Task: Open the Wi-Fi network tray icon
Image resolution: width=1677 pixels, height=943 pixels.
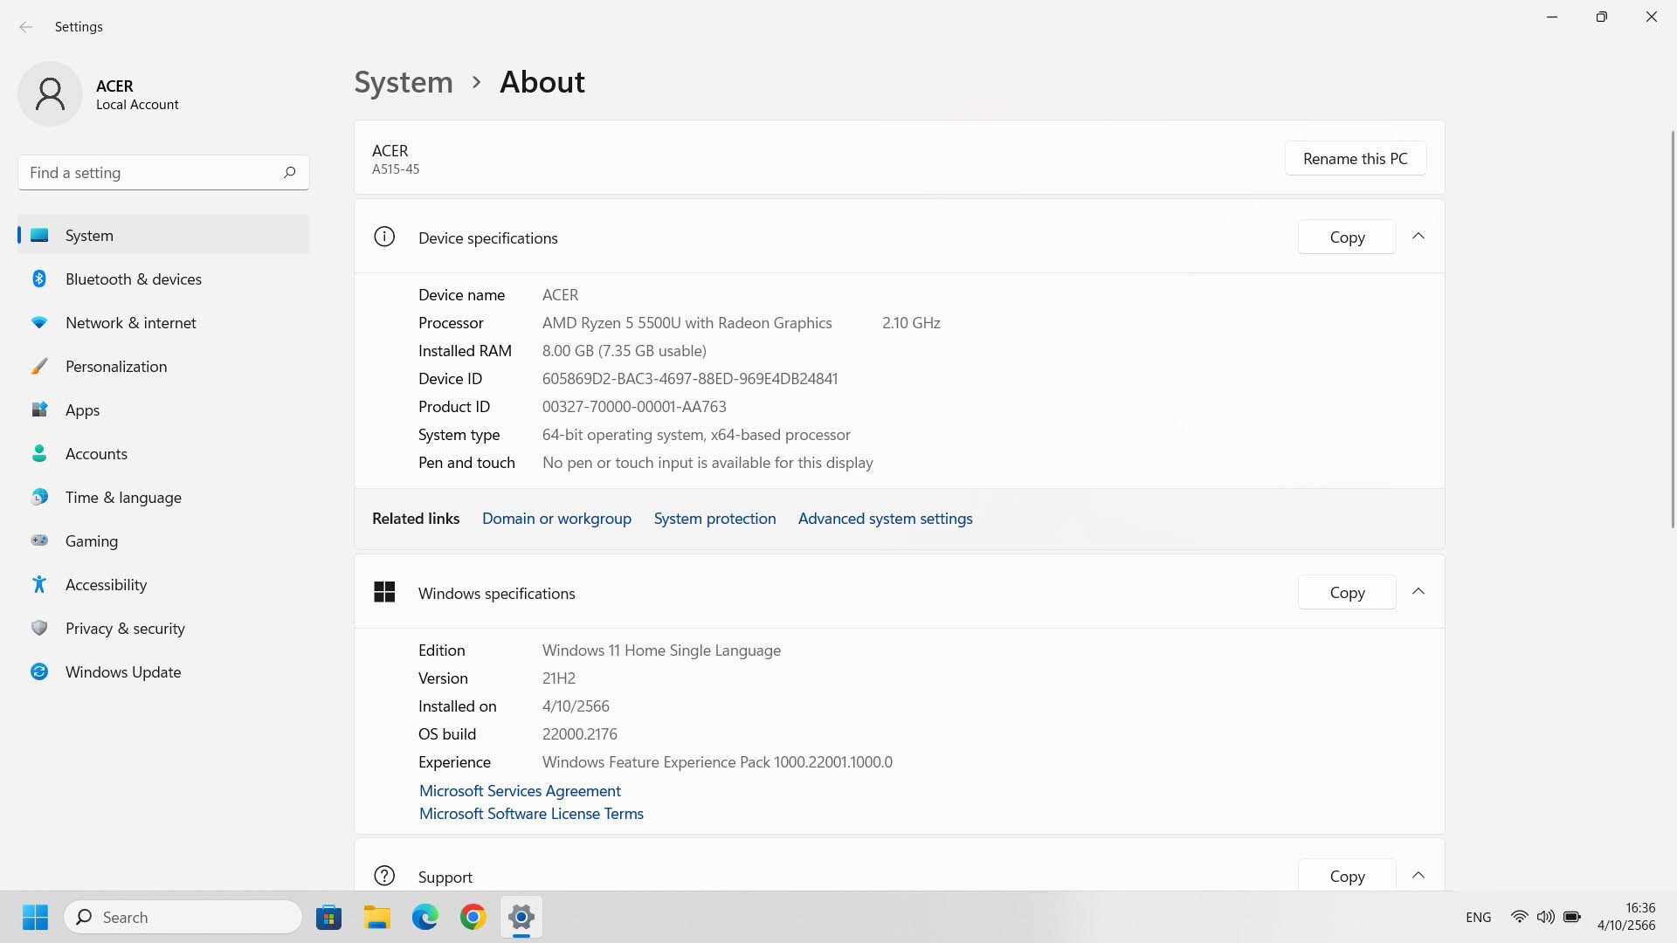Action: (1519, 917)
